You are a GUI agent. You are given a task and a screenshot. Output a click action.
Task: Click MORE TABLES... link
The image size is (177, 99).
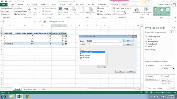pos(150,50)
